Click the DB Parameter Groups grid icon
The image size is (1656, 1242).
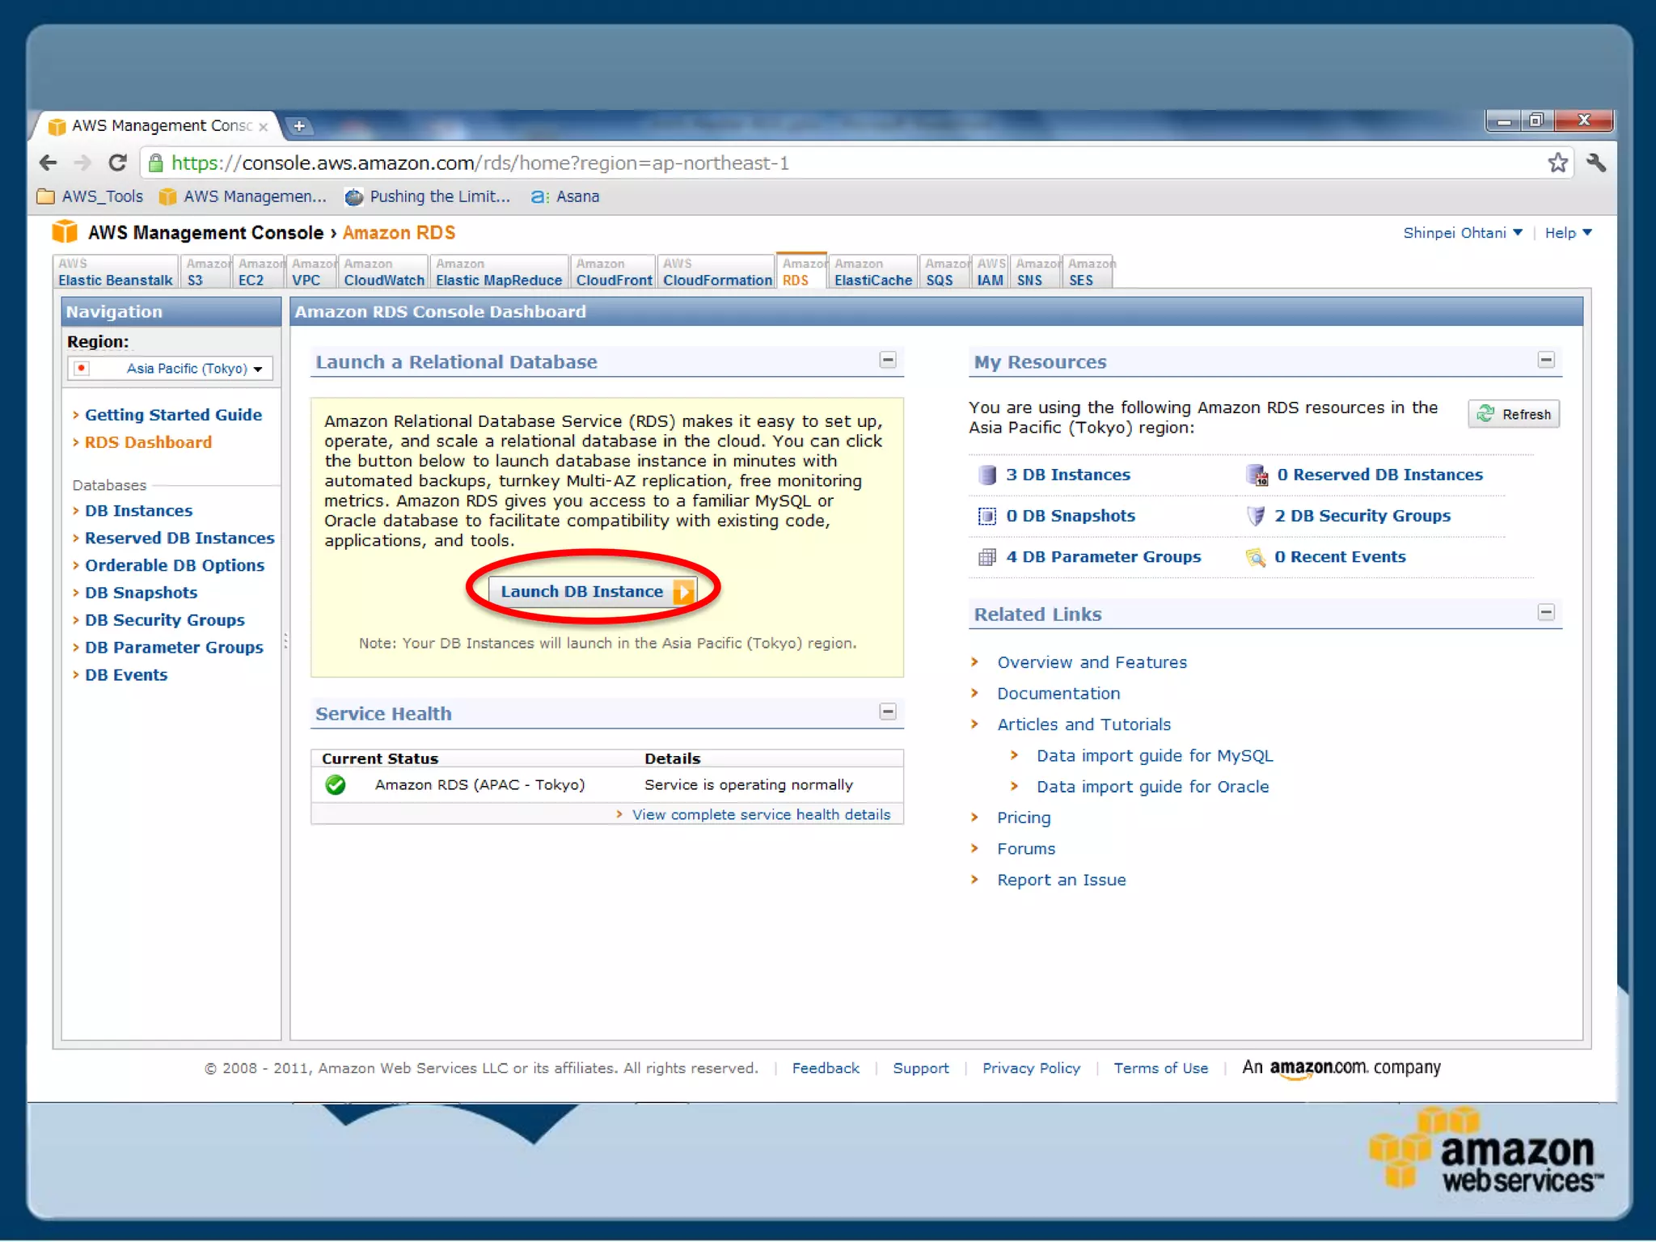click(986, 557)
